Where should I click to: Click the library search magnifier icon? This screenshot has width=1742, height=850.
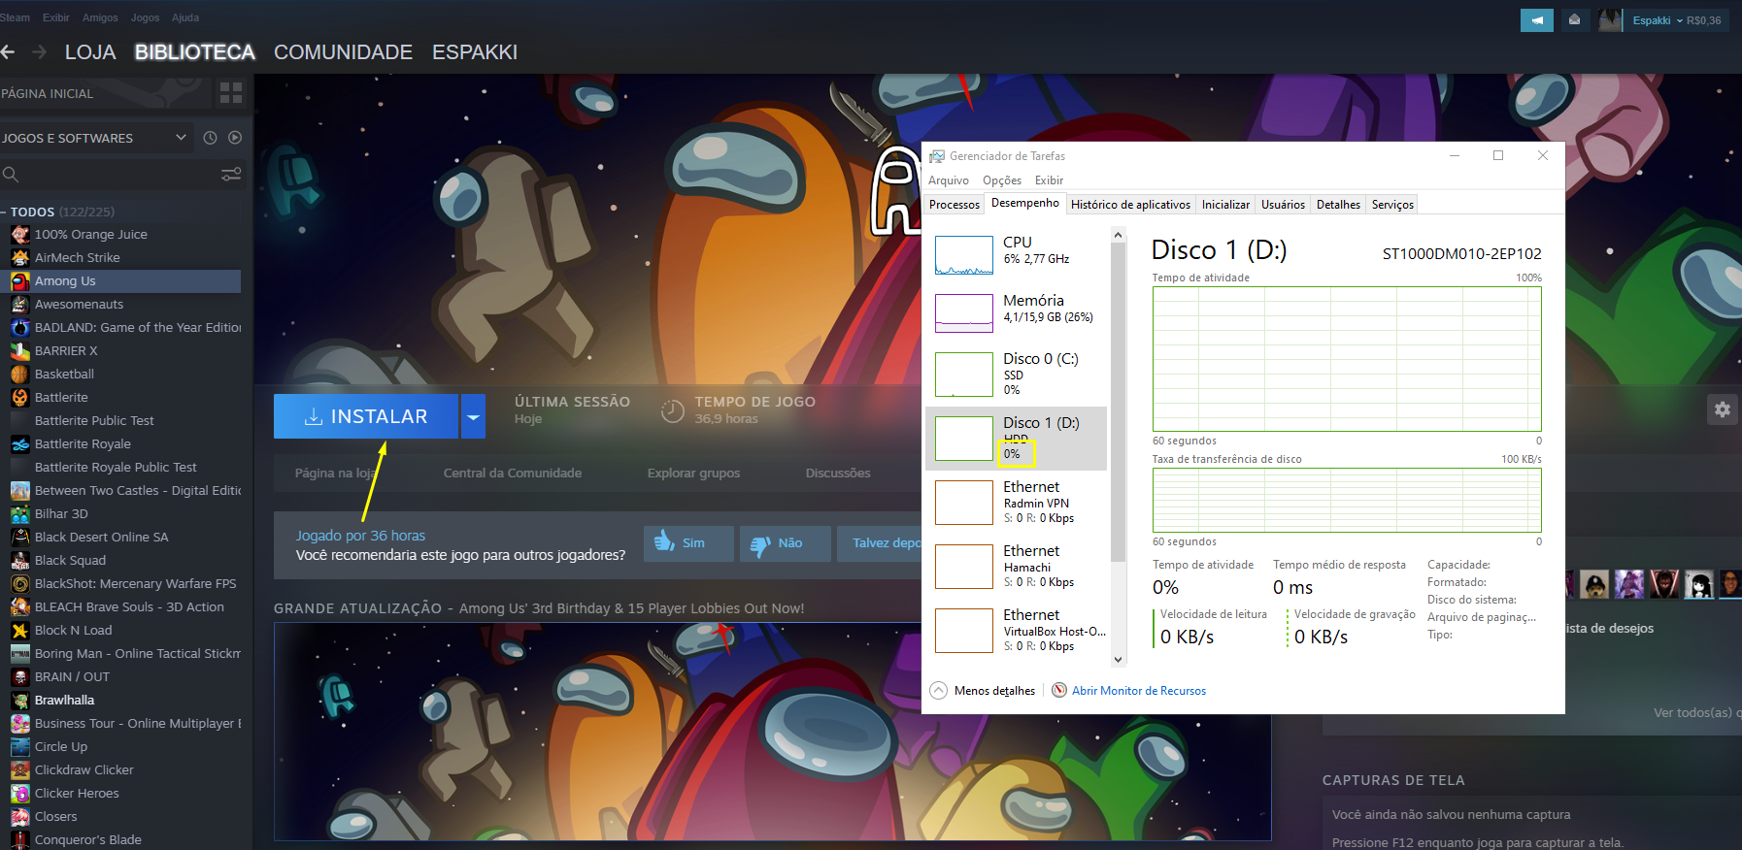click(11, 175)
